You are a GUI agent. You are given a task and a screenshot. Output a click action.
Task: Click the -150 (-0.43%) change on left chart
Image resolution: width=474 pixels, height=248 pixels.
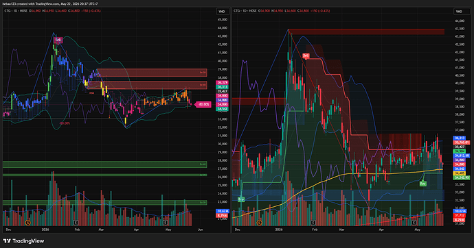click(90, 11)
